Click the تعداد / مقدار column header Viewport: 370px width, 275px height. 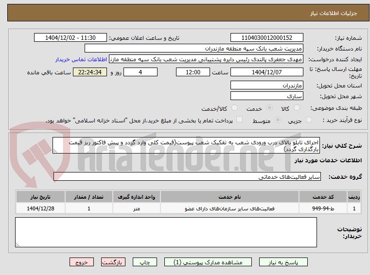pyautogui.click(x=88, y=197)
